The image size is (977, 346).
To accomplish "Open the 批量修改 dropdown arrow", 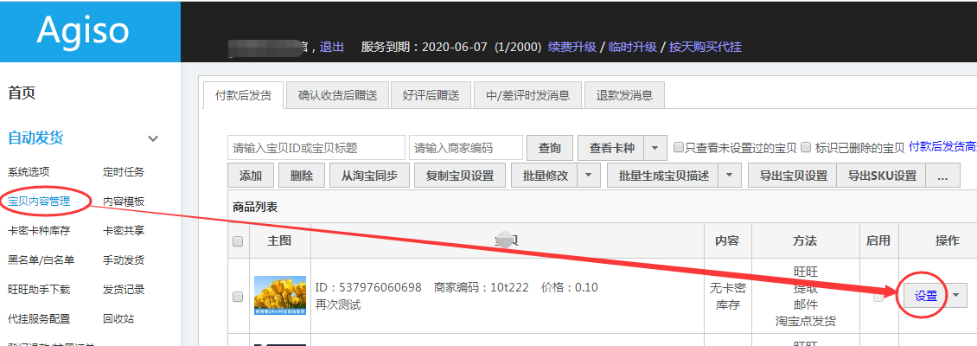I will coord(588,176).
